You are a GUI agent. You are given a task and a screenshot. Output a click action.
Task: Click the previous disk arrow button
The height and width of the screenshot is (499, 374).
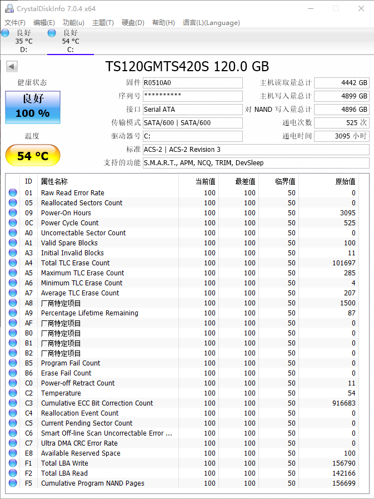pos(12,67)
